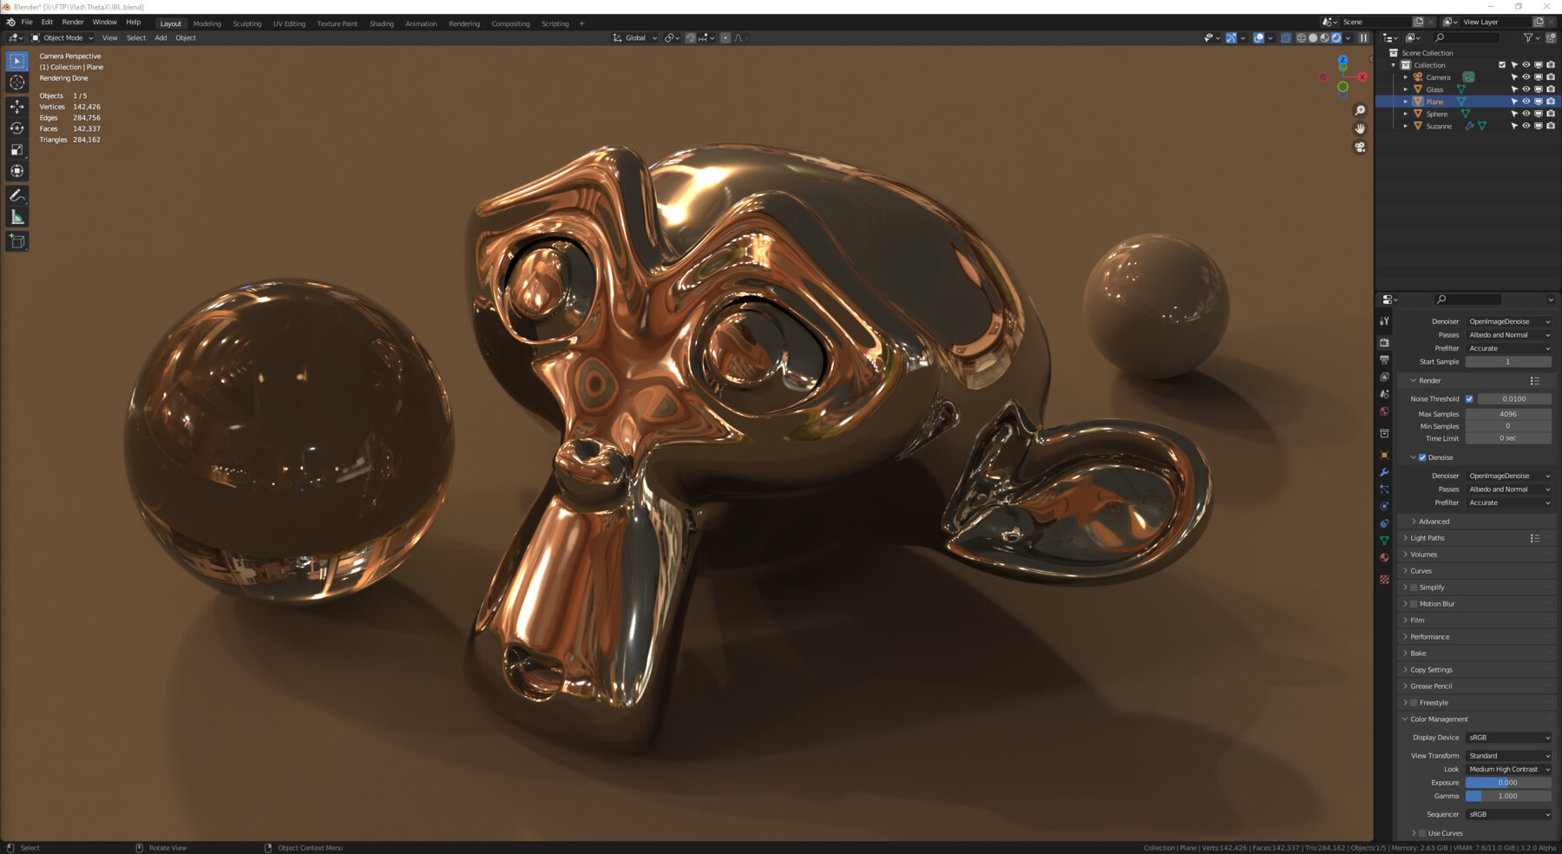This screenshot has width=1562, height=854.
Task: Click the viewport Zoom magnifier icon
Action: (1360, 110)
